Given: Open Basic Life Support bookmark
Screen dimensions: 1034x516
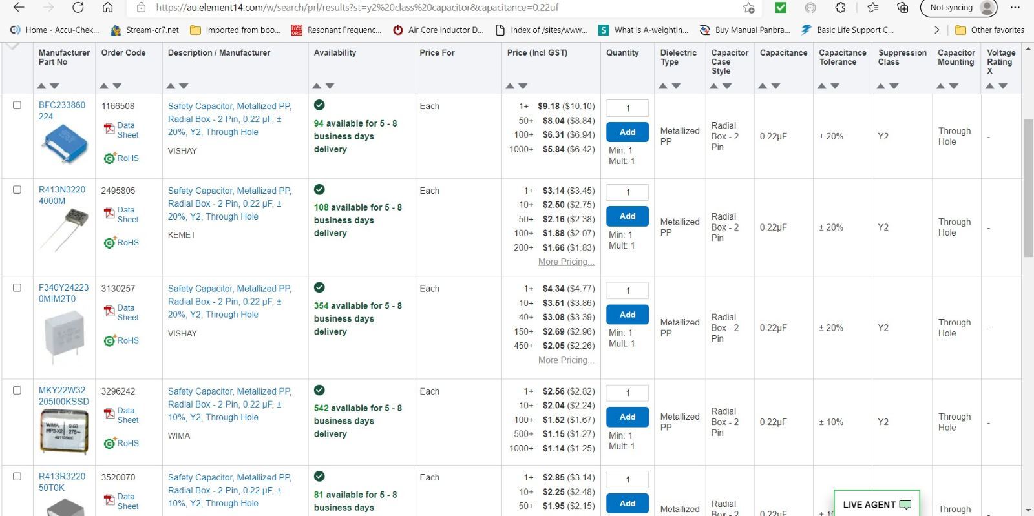Looking at the screenshot, I should 847,30.
